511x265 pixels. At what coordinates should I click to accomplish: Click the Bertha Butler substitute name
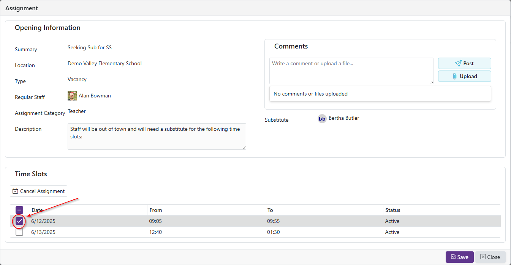click(x=344, y=118)
